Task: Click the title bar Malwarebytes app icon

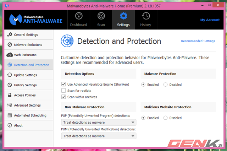Action: [x=7, y=6]
